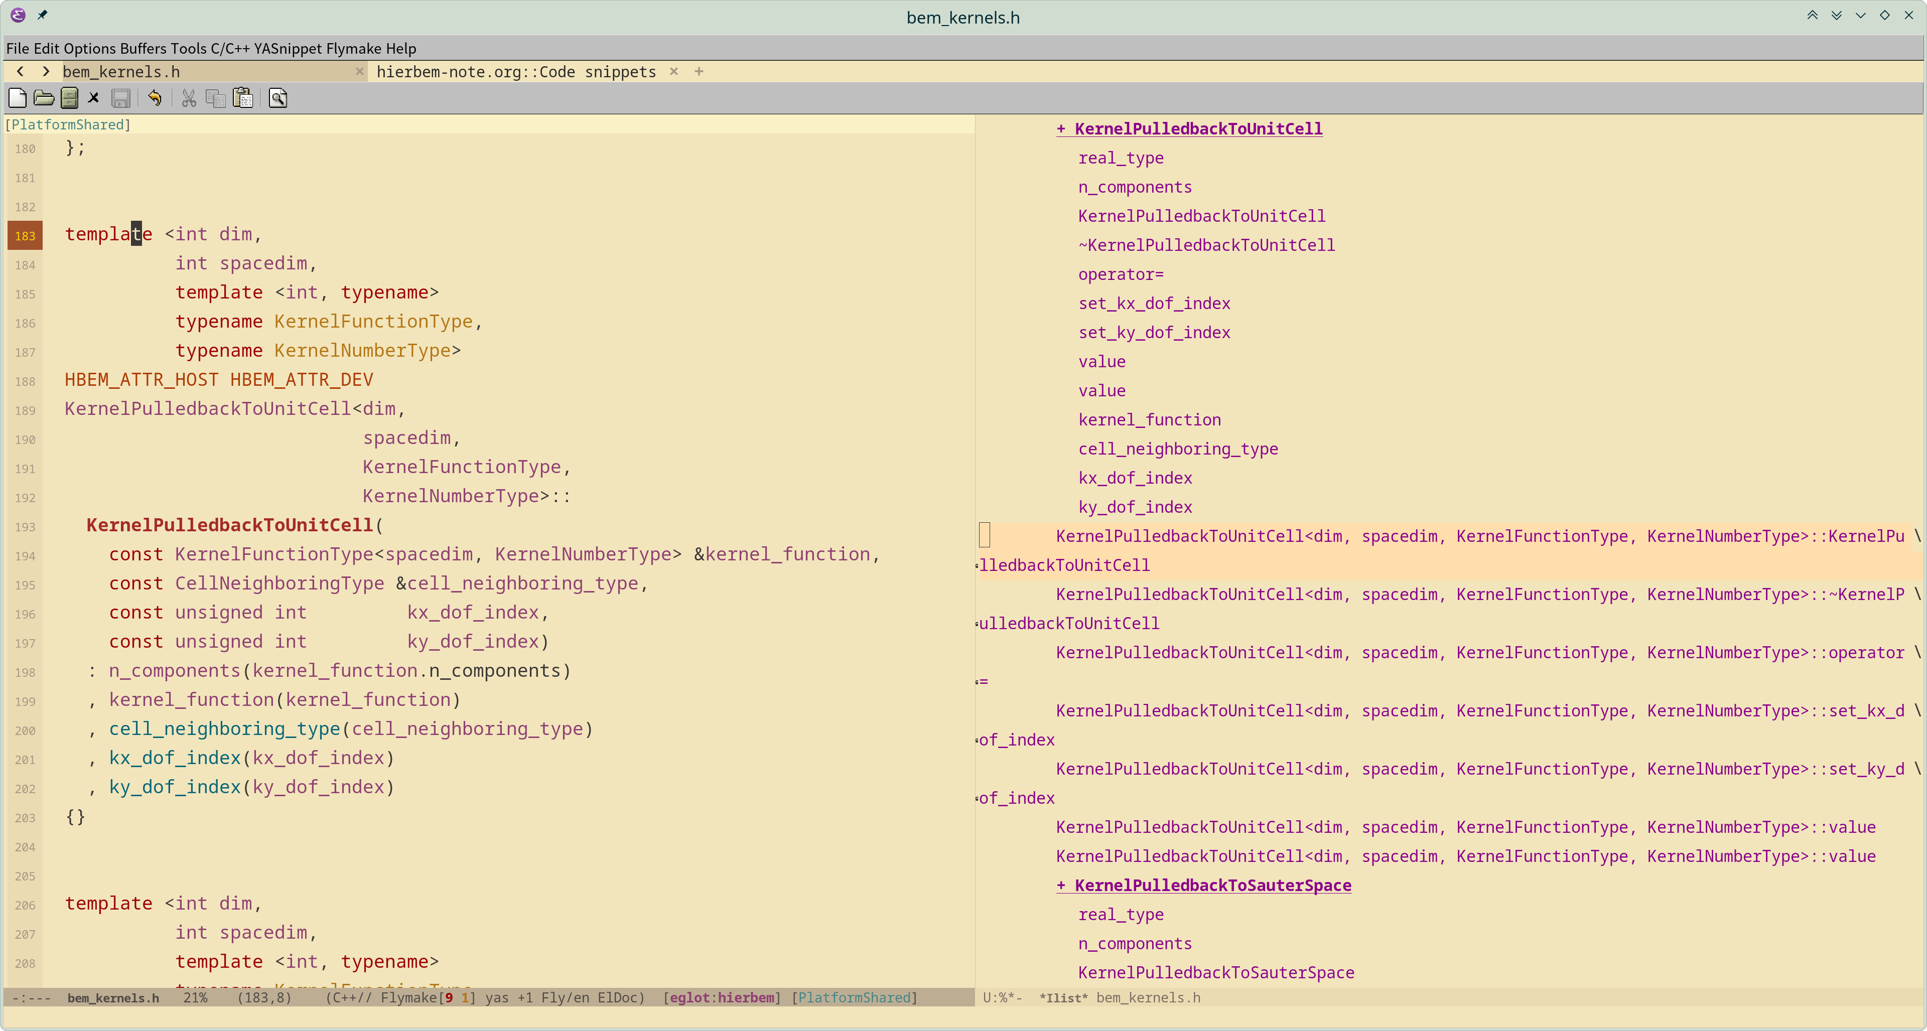Click line number 183 in the gutter
Viewport: 1927px width, 1031px height.
click(25, 235)
